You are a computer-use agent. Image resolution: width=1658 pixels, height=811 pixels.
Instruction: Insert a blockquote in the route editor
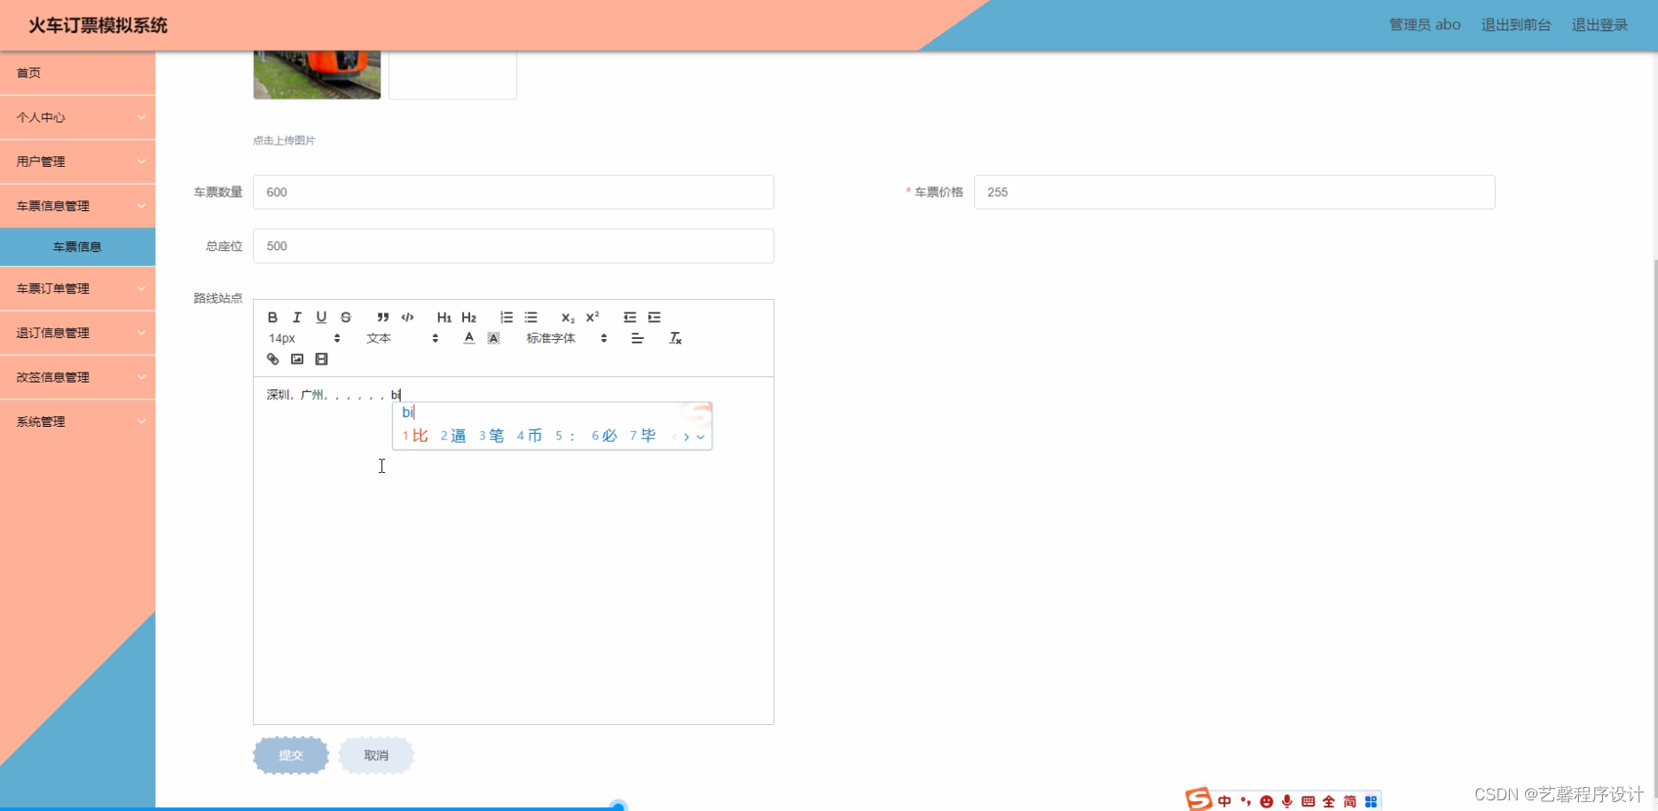(382, 317)
